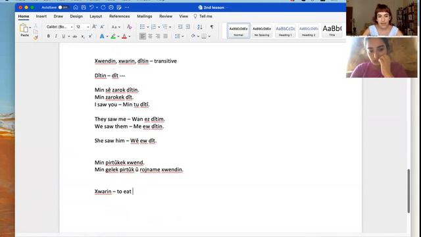Viewport: 421px width, 237px height.
Task: Open the Insert tab
Action: 41,16
